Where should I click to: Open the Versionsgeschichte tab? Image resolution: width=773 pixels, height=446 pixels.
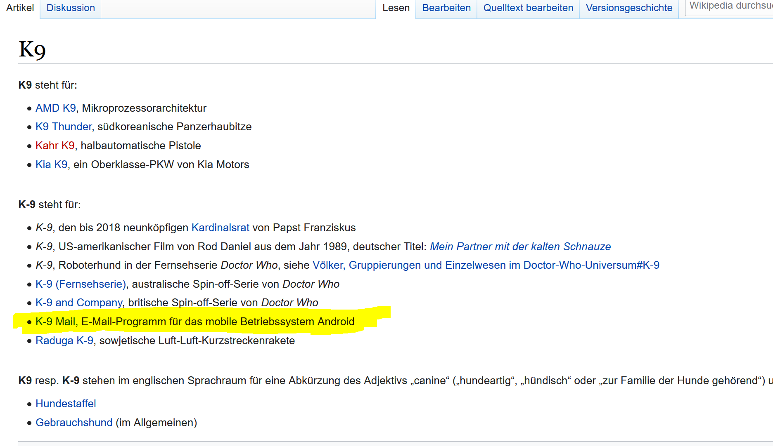[x=628, y=8]
